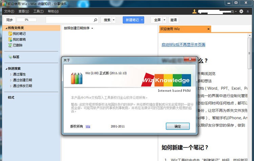Close the 关于 dialog with X
254x161 pixels.
[190, 59]
